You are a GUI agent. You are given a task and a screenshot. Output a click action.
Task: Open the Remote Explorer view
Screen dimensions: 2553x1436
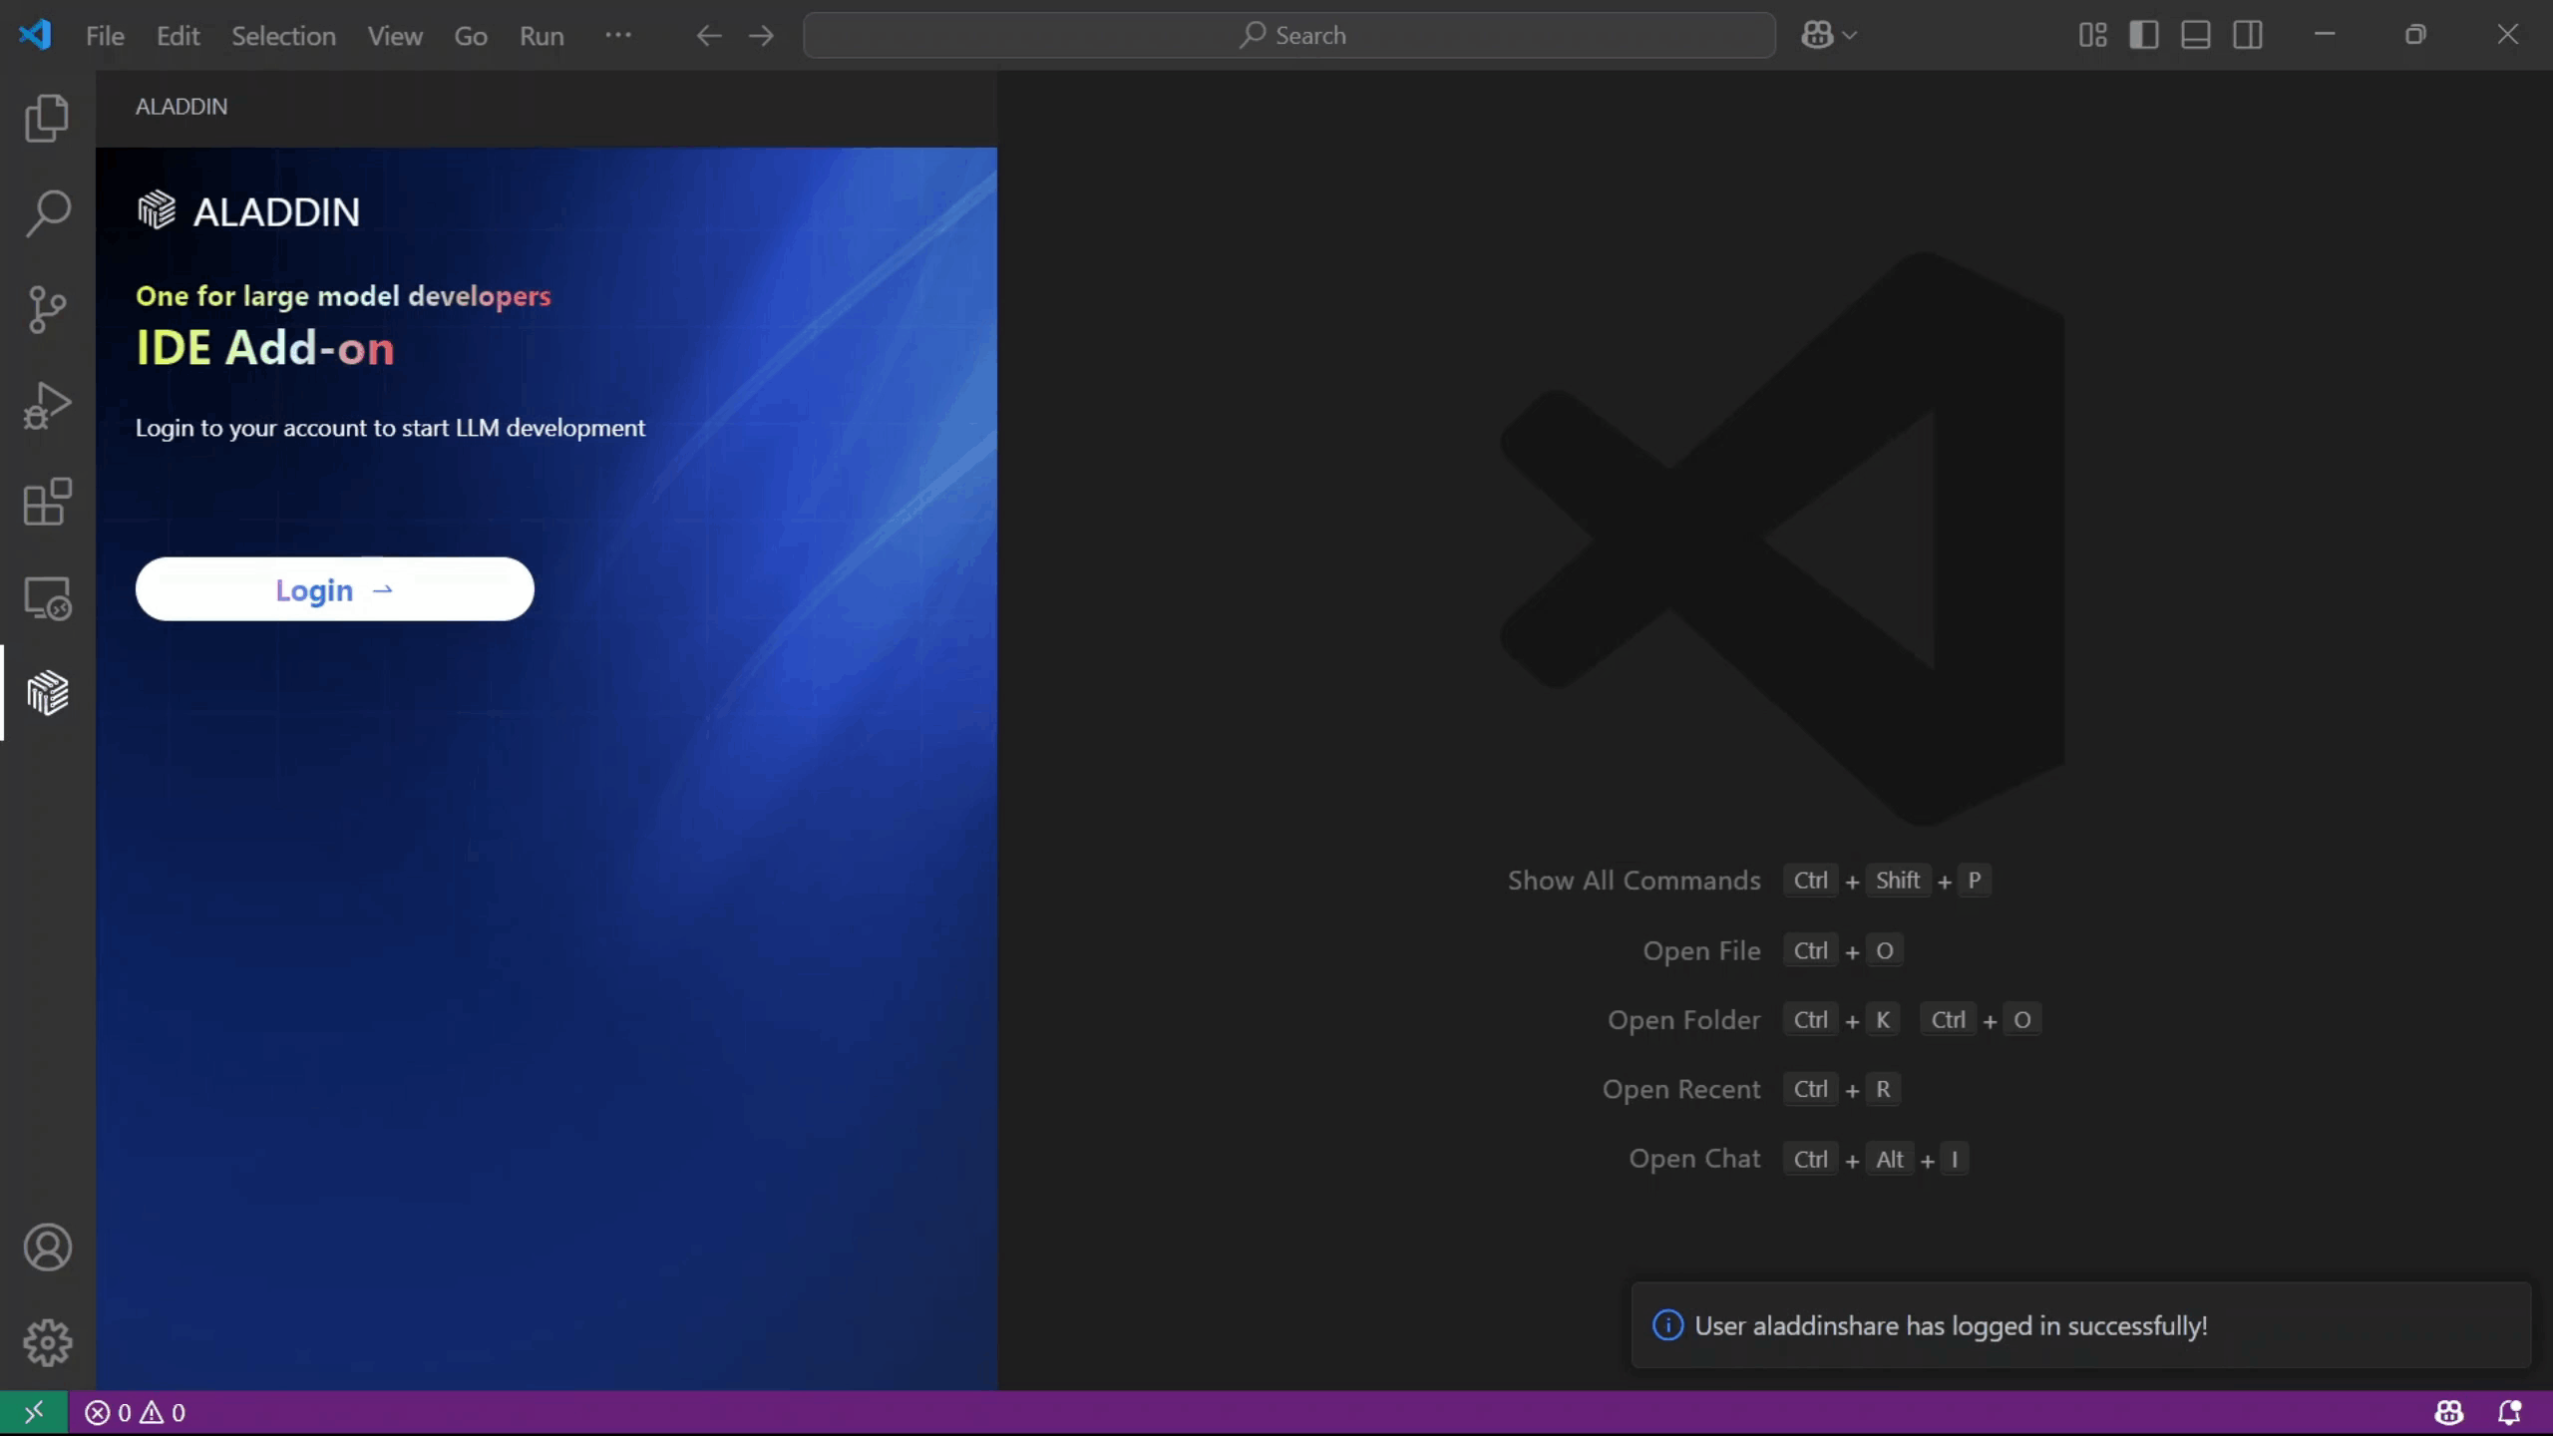(47, 598)
